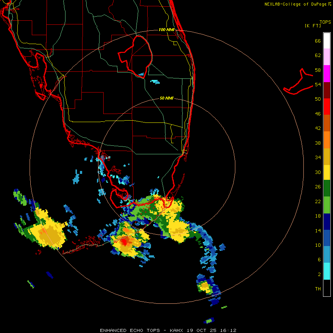Click the legend value '66'
This screenshot has width=333, height=333.
pyautogui.click(x=318, y=41)
